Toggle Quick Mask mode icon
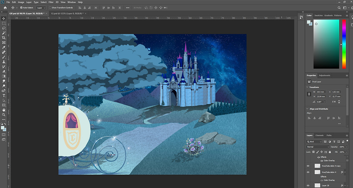Screen dimensions: 353x188 click(4, 134)
